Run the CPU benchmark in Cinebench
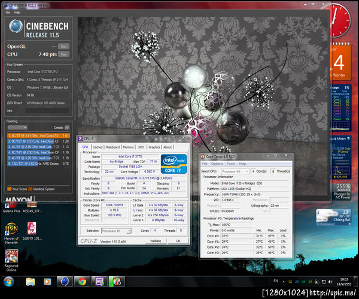This screenshot has width=359, height=299. tap(63, 55)
